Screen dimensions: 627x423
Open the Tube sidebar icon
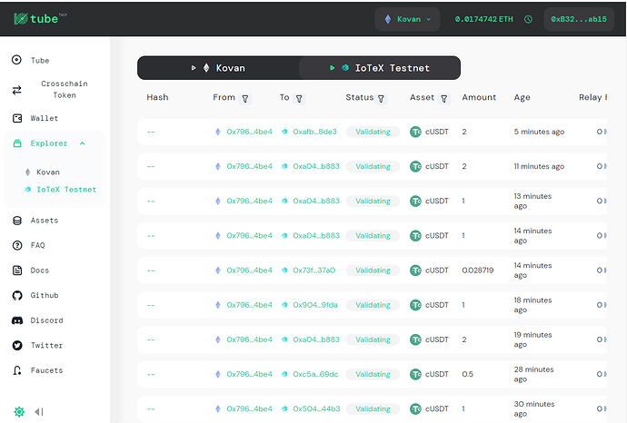pos(16,60)
